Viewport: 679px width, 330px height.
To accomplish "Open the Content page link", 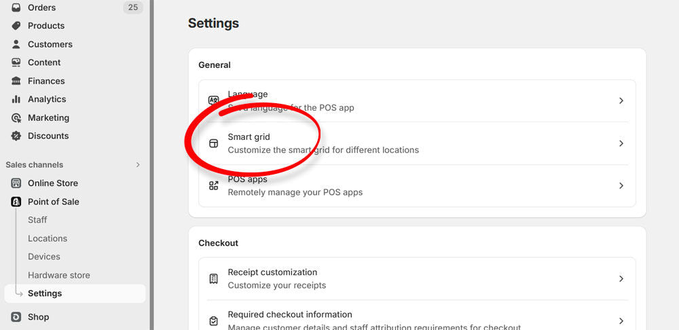I will (x=44, y=62).
